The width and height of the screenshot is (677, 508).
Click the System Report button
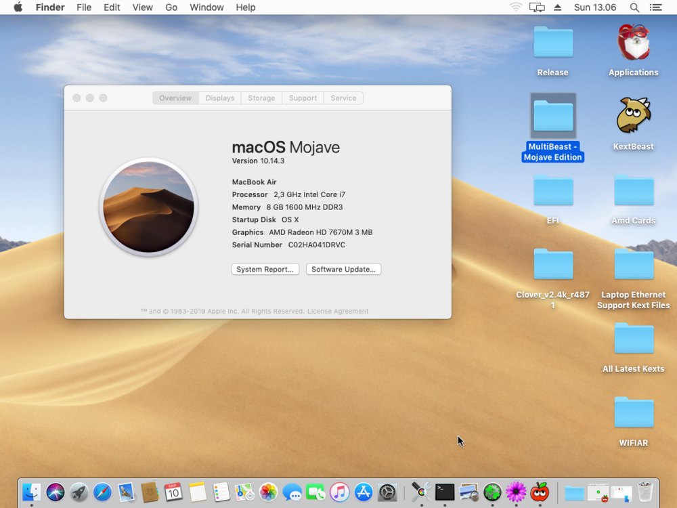[265, 270]
